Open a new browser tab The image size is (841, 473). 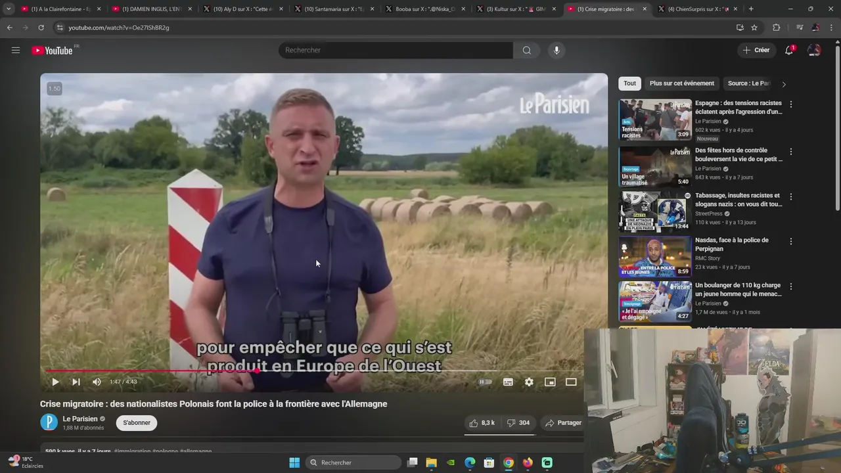coord(751,9)
